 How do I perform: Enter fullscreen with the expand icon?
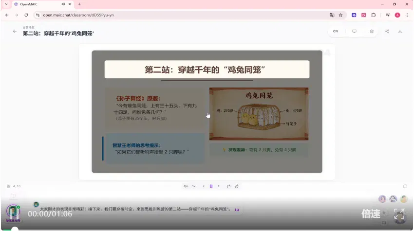click(399, 214)
